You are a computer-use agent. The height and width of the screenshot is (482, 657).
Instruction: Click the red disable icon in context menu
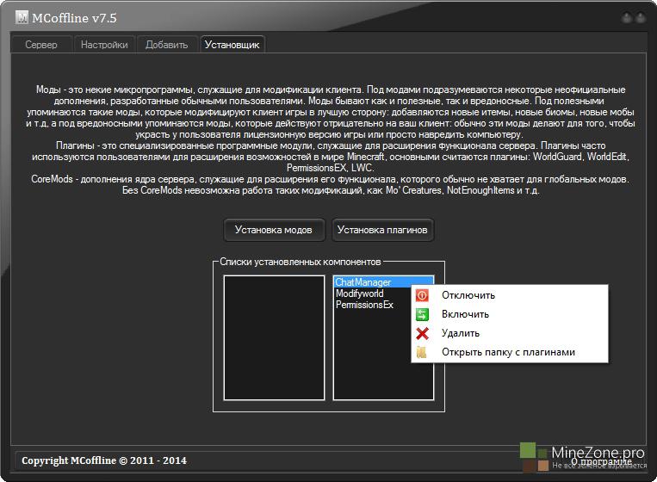coord(422,295)
